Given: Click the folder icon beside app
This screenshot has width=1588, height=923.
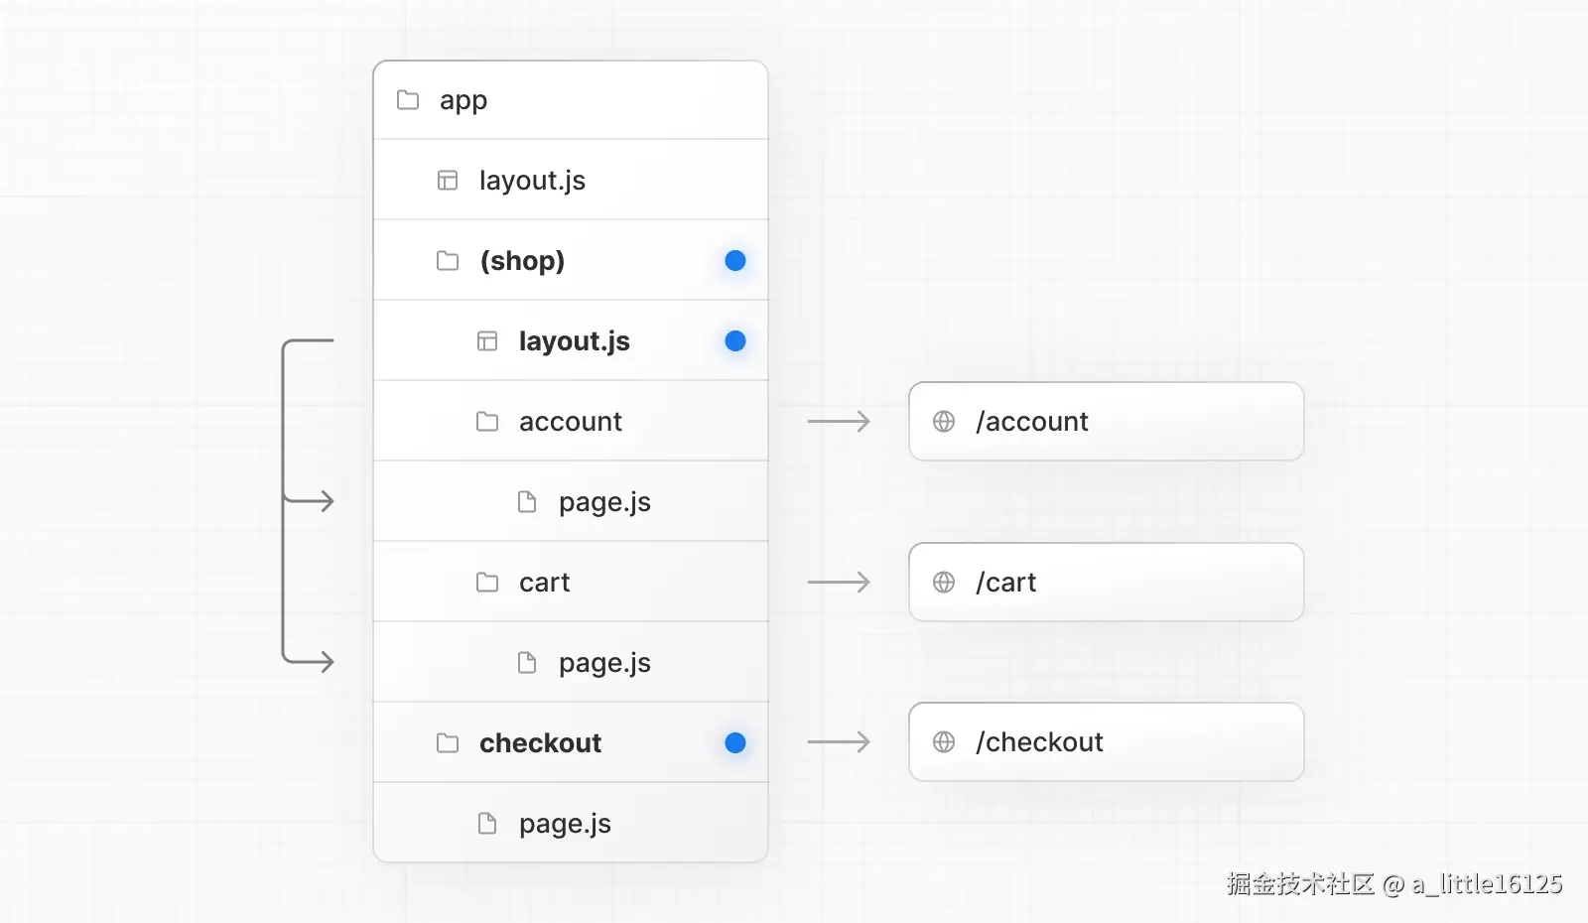Looking at the screenshot, I should (408, 100).
